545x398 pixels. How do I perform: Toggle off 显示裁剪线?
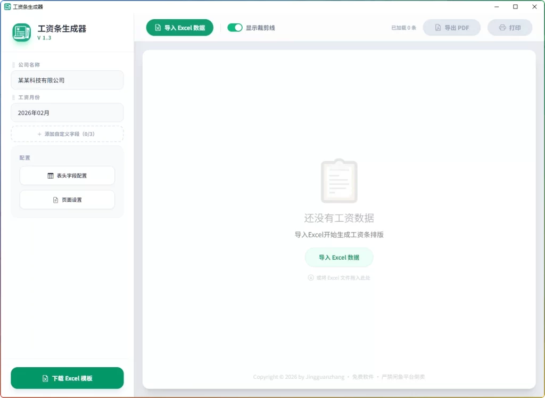click(x=234, y=27)
